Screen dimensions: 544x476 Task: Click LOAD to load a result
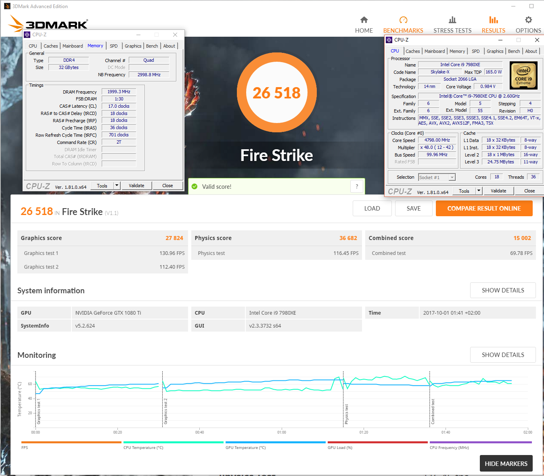[372, 209]
